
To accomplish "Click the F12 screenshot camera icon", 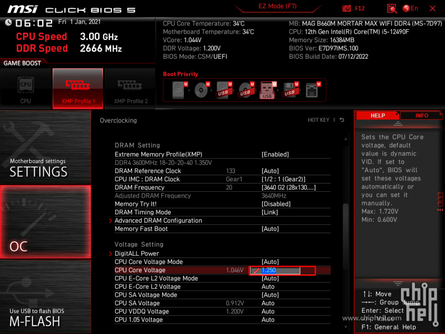I will [x=346, y=8].
